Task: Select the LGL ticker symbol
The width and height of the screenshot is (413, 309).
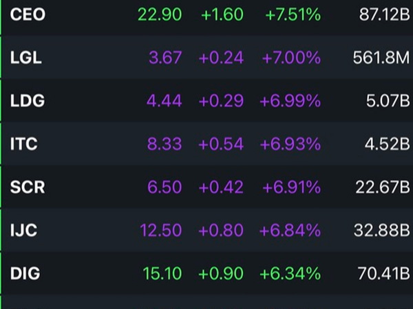Action: [x=26, y=58]
